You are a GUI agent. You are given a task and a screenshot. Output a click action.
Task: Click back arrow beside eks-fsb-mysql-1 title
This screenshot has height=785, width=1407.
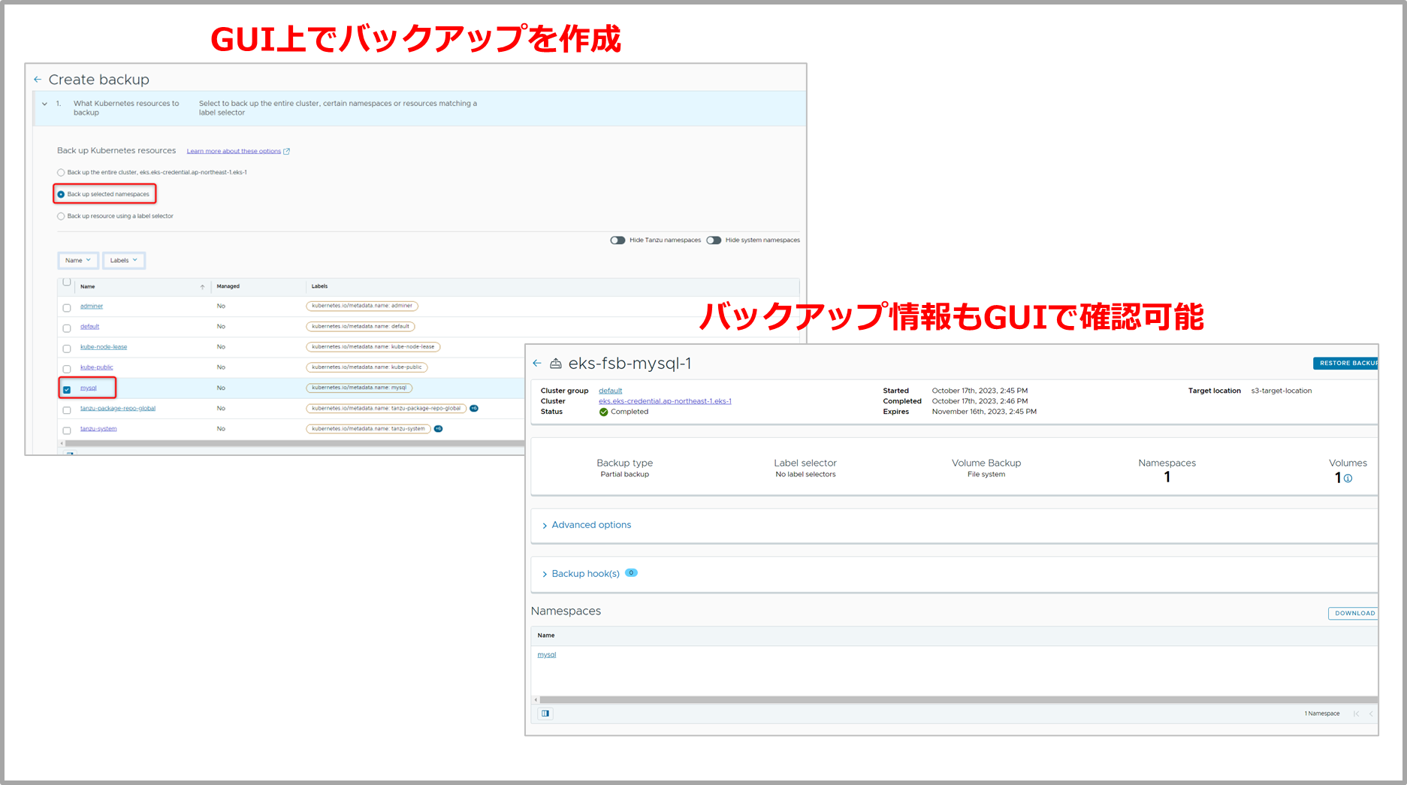click(x=537, y=364)
